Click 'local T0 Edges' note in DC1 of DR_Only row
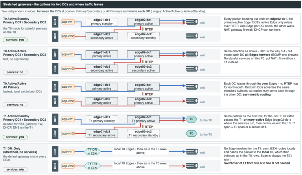302x175 pixels. 140,151
